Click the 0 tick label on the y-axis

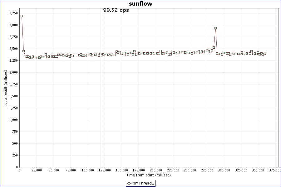coord(17,167)
